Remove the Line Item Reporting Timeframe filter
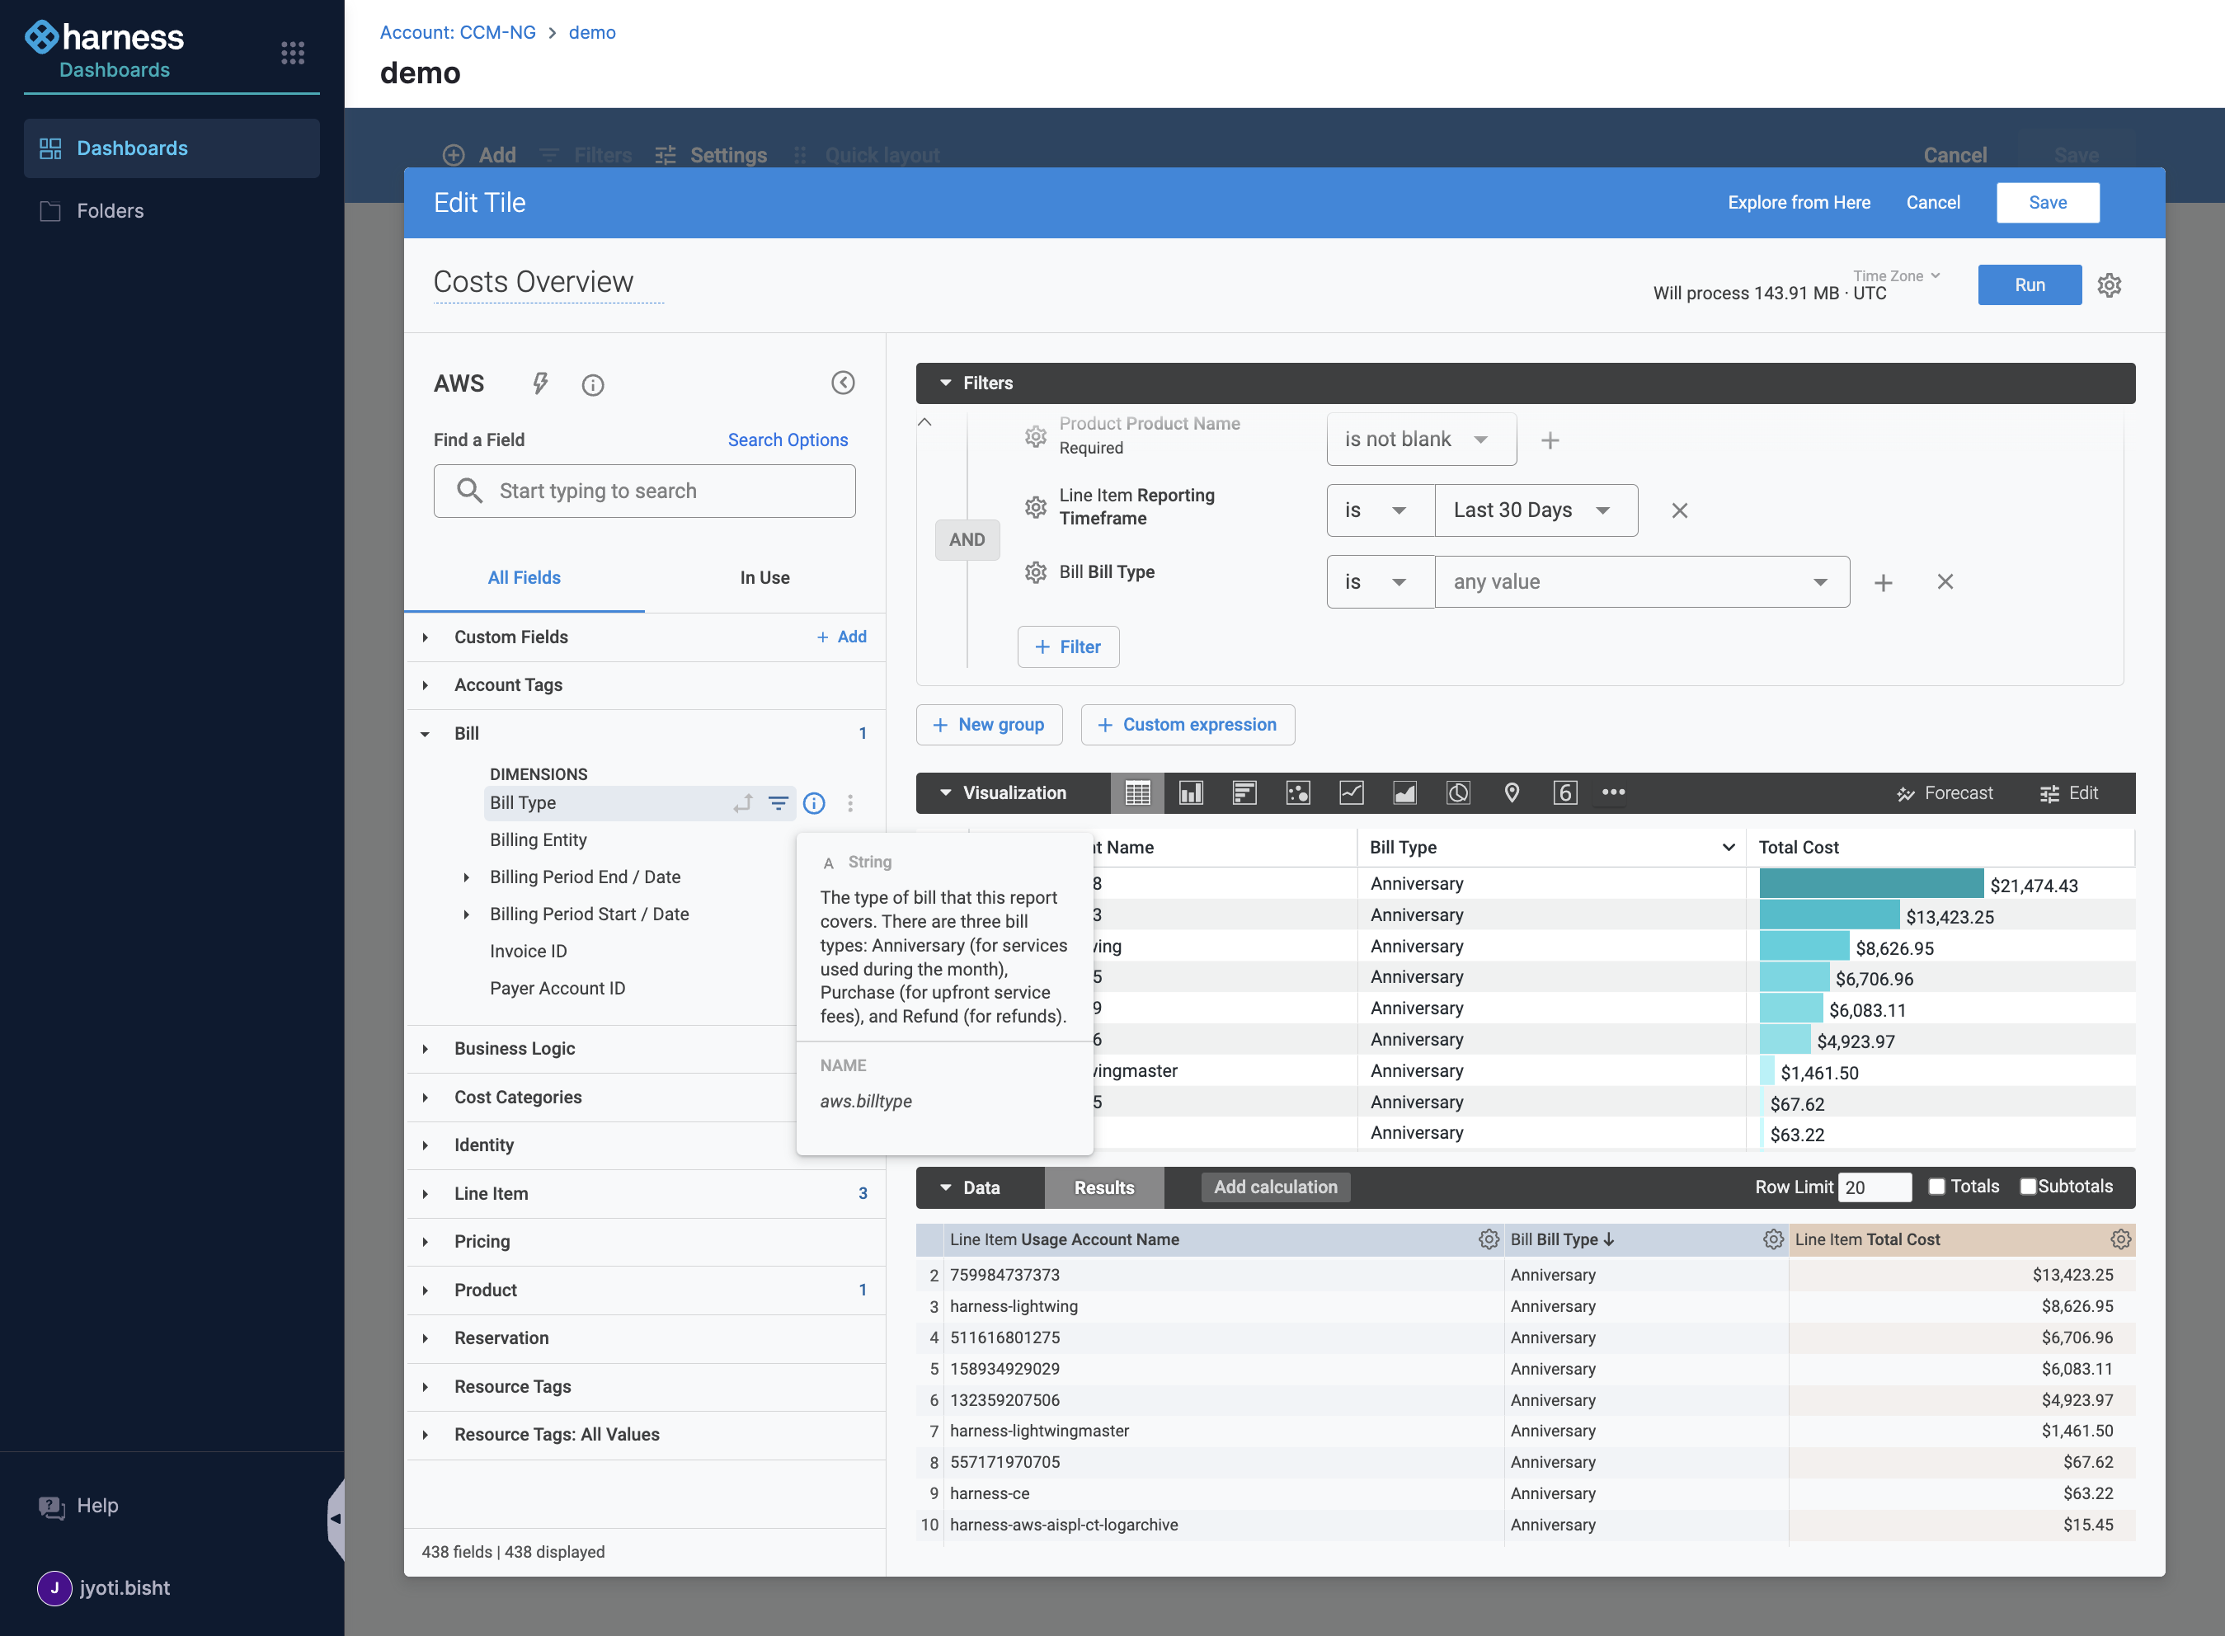Viewport: 2225px width, 1636px height. [x=1679, y=511]
